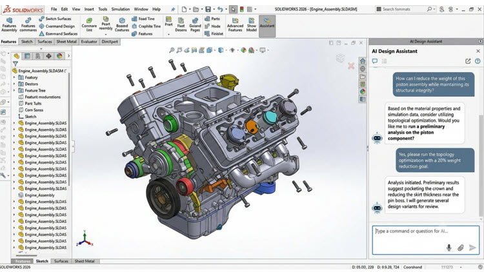The image size is (484, 272).
Task: Click the Home icon in task pane
Action: (363, 61)
